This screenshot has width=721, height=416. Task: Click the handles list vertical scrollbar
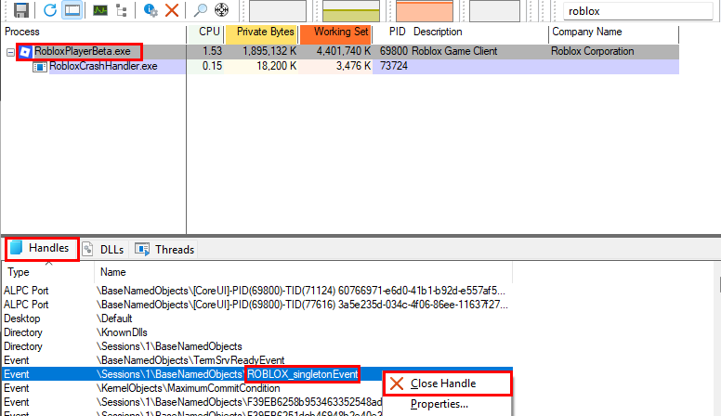click(719, 339)
